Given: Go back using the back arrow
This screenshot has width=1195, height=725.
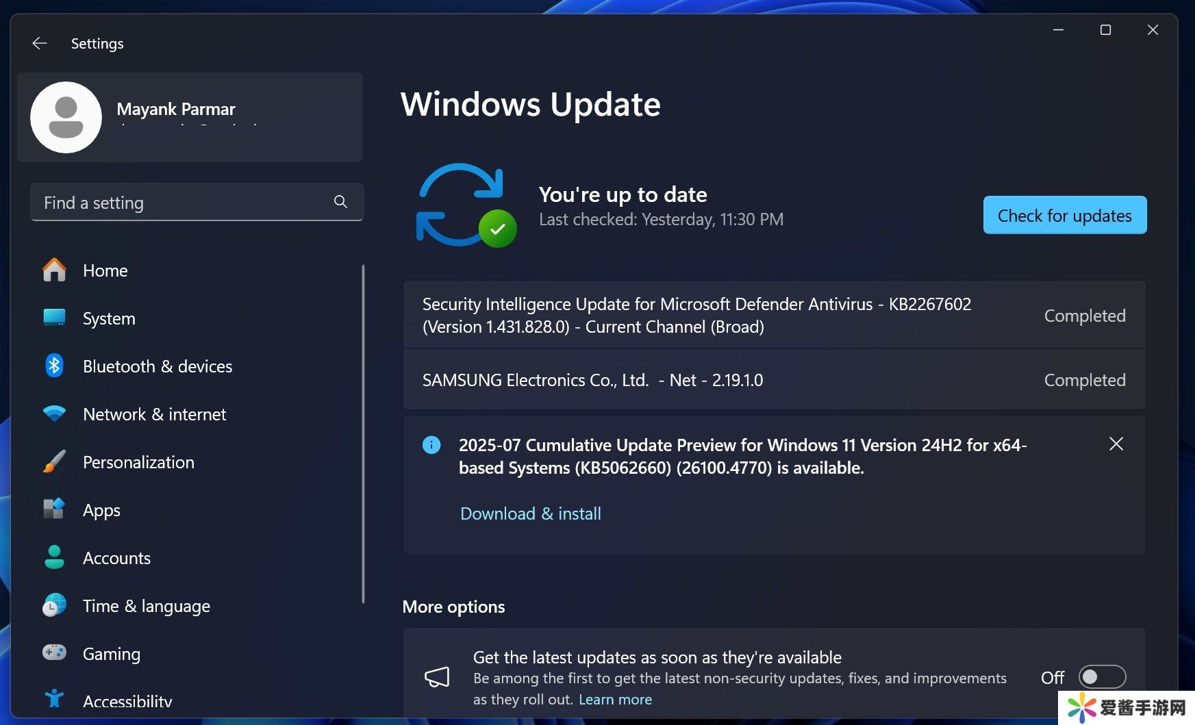Looking at the screenshot, I should 40,44.
